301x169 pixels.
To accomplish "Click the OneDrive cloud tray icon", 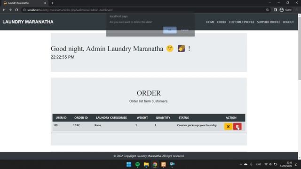I will [246, 164].
